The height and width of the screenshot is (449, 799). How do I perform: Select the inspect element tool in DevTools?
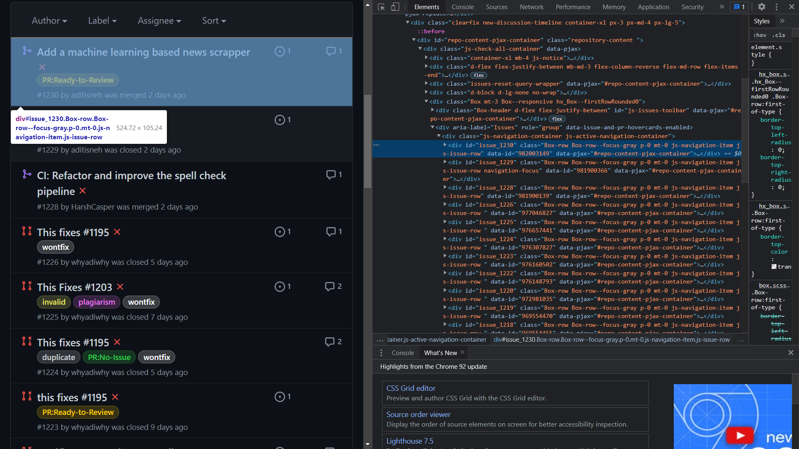tap(381, 7)
